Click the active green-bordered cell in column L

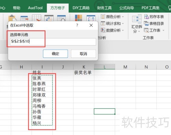coord(104,111)
